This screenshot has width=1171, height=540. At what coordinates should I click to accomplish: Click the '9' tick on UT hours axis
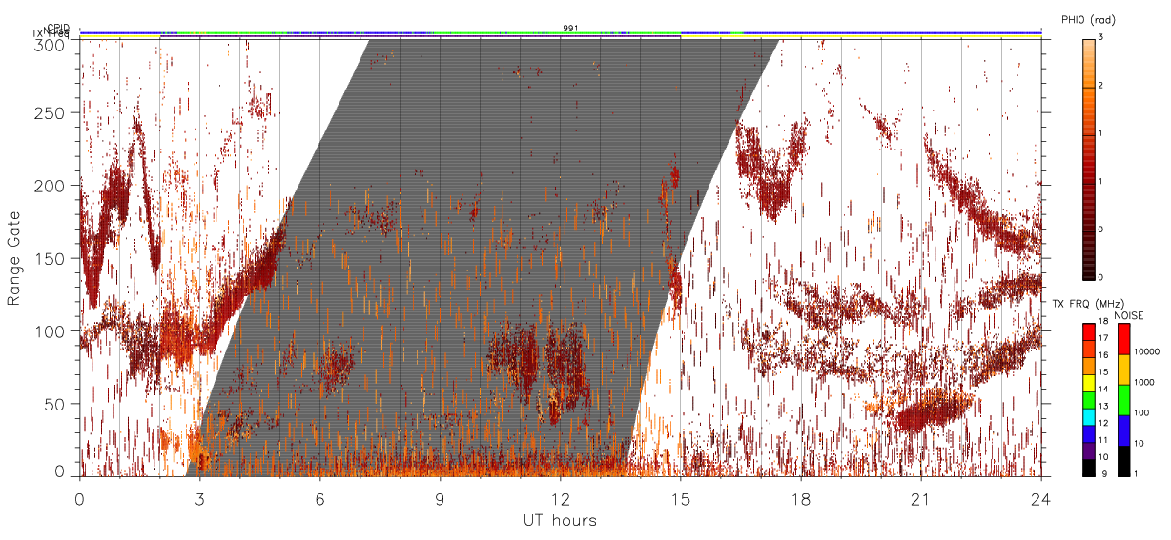440,498
